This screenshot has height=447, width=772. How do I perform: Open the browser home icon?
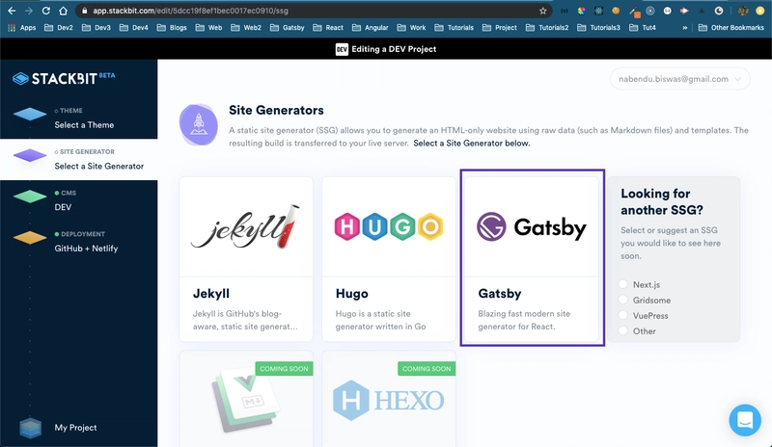pyautogui.click(x=63, y=11)
